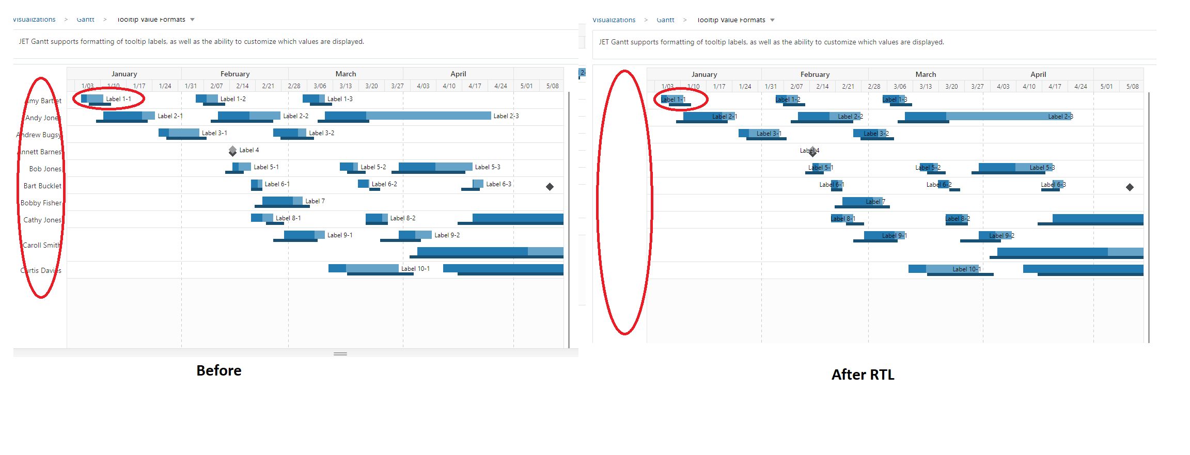The height and width of the screenshot is (455, 1190).
Task: Click the March month header in Before chart
Action: click(346, 74)
